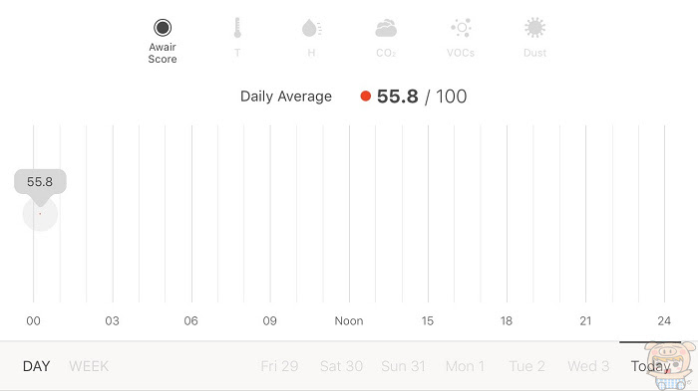Image resolution: width=698 pixels, height=391 pixels.
Task: Select Fri 29 date tab
Action: coord(279,366)
